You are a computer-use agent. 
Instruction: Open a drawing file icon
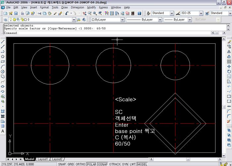click(x=11, y=14)
